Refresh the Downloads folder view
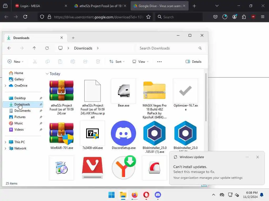 coord(47,48)
